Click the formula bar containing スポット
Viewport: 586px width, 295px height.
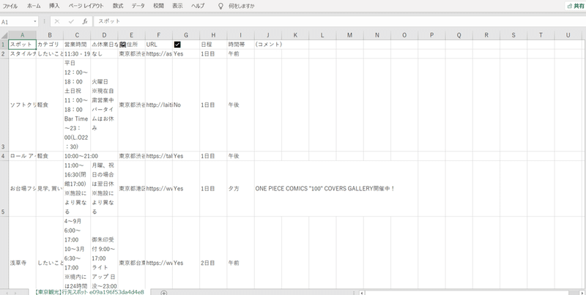coord(338,21)
